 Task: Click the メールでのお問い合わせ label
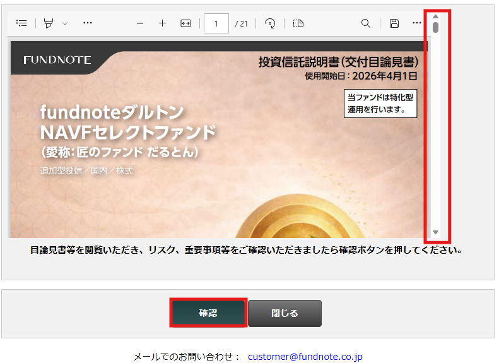click(187, 357)
